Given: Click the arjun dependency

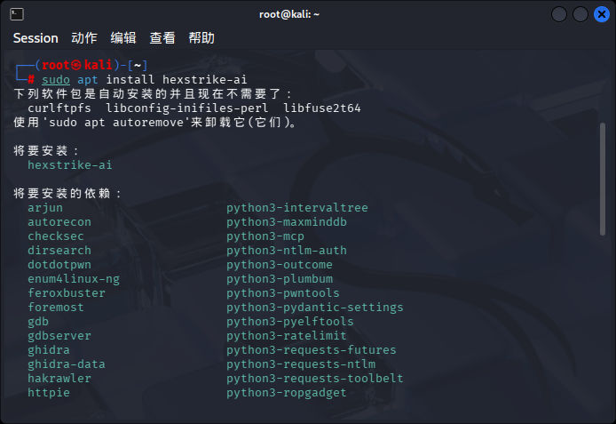Looking at the screenshot, I should 45,208.
